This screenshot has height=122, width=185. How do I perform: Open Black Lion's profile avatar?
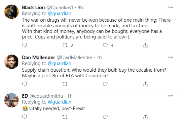[12, 12]
